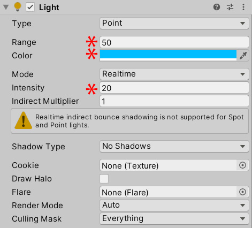
Task: Open the Render Mode dropdown showing Auto
Action: click(174, 205)
